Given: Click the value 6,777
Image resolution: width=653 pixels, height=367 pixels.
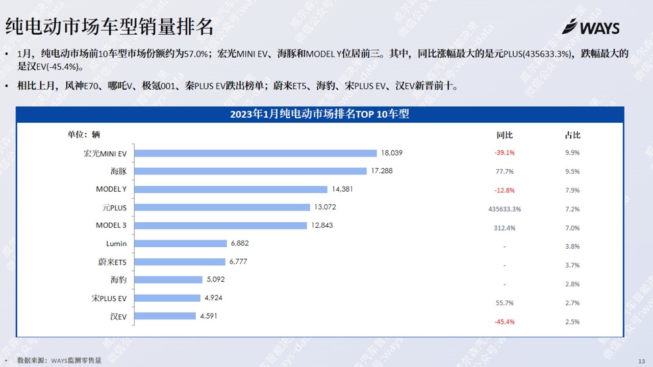Looking at the screenshot, I should [x=238, y=261].
